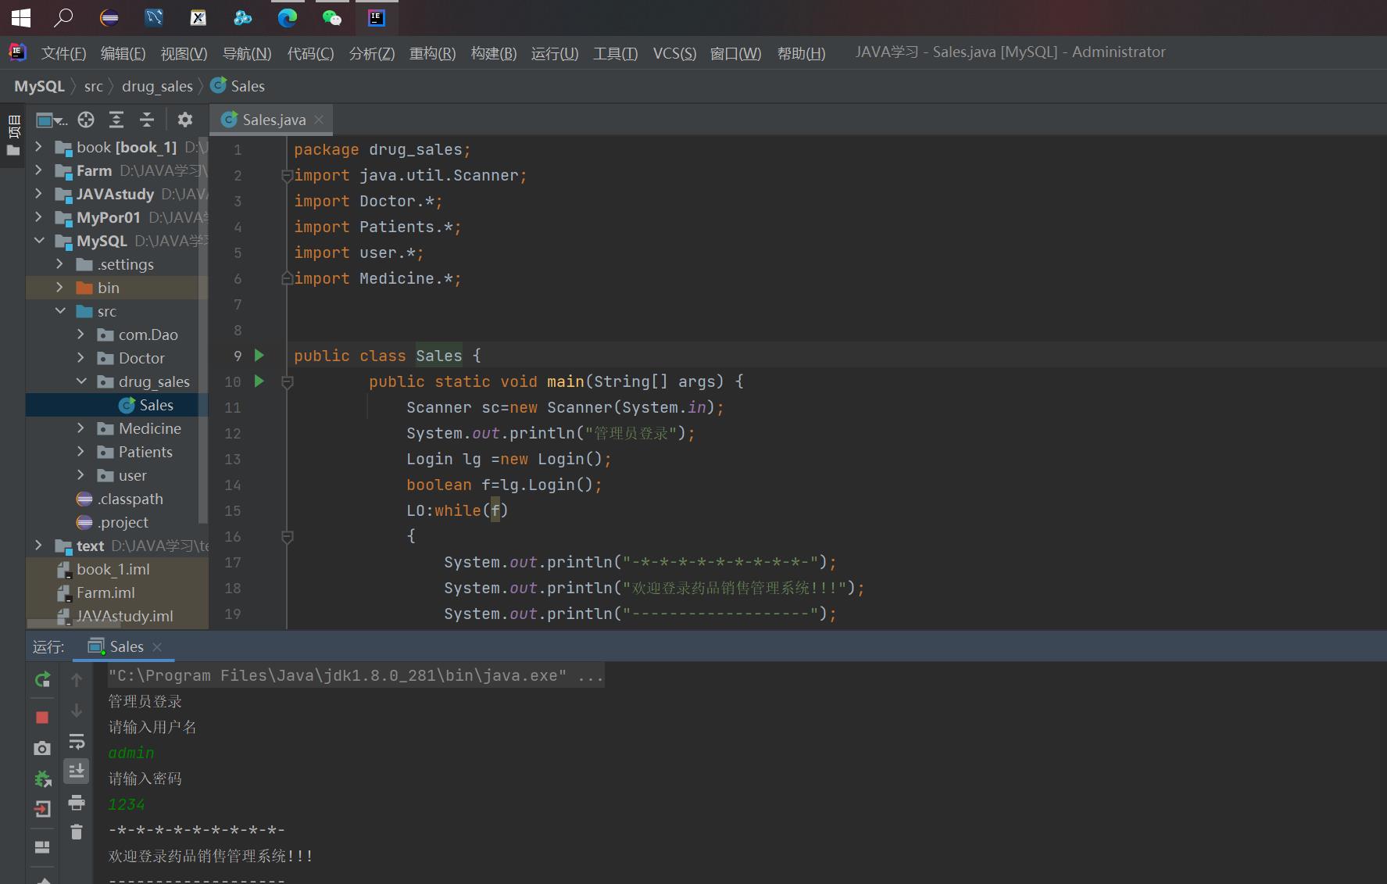Click the src breadcrumb
Screen dimensions: 1387x884
[93, 86]
